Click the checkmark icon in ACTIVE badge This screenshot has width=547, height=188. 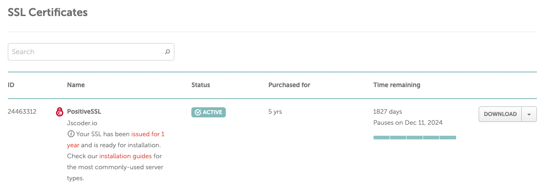[198, 112]
